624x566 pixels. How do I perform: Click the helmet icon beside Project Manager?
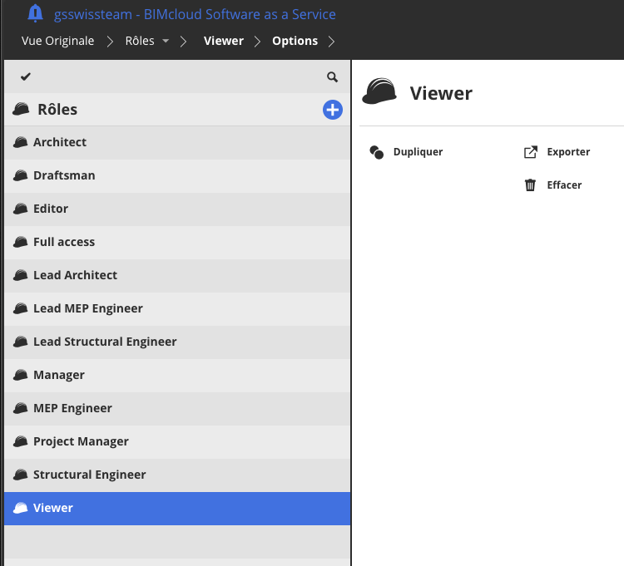(x=20, y=441)
